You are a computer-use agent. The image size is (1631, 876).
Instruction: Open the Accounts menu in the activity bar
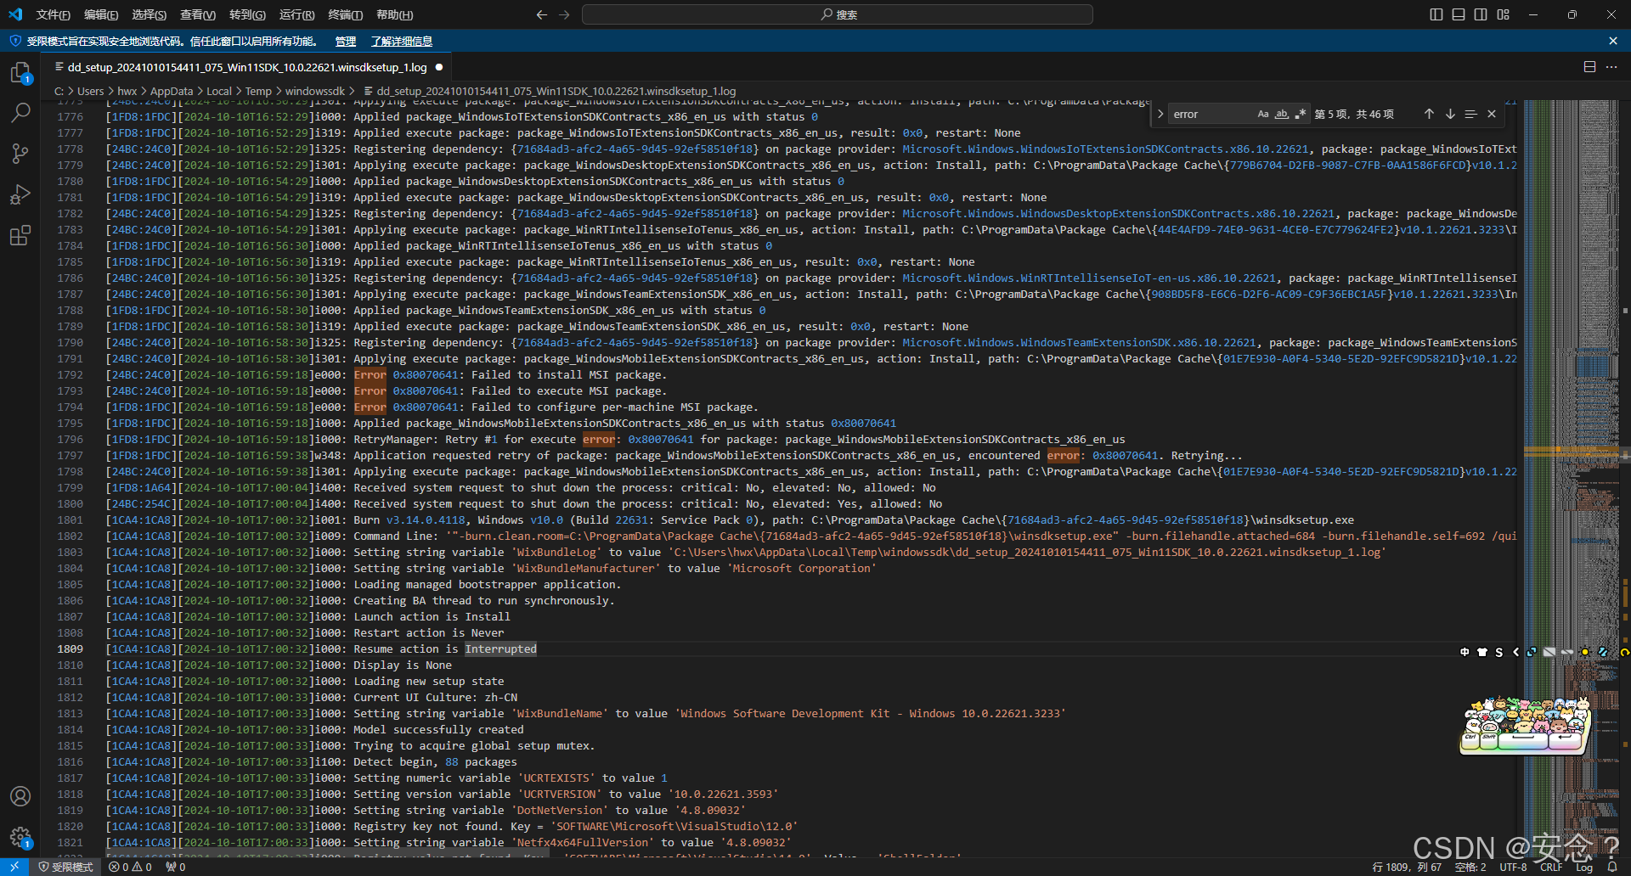tap(20, 796)
